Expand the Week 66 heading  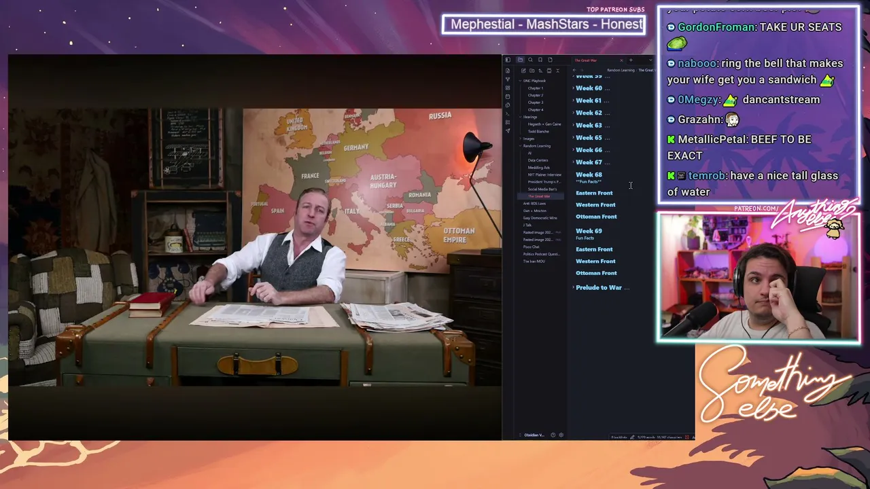[573, 150]
